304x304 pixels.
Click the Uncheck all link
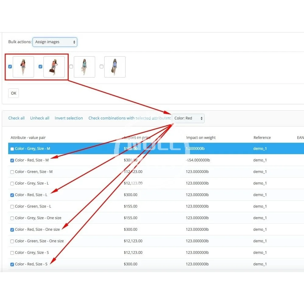point(40,118)
